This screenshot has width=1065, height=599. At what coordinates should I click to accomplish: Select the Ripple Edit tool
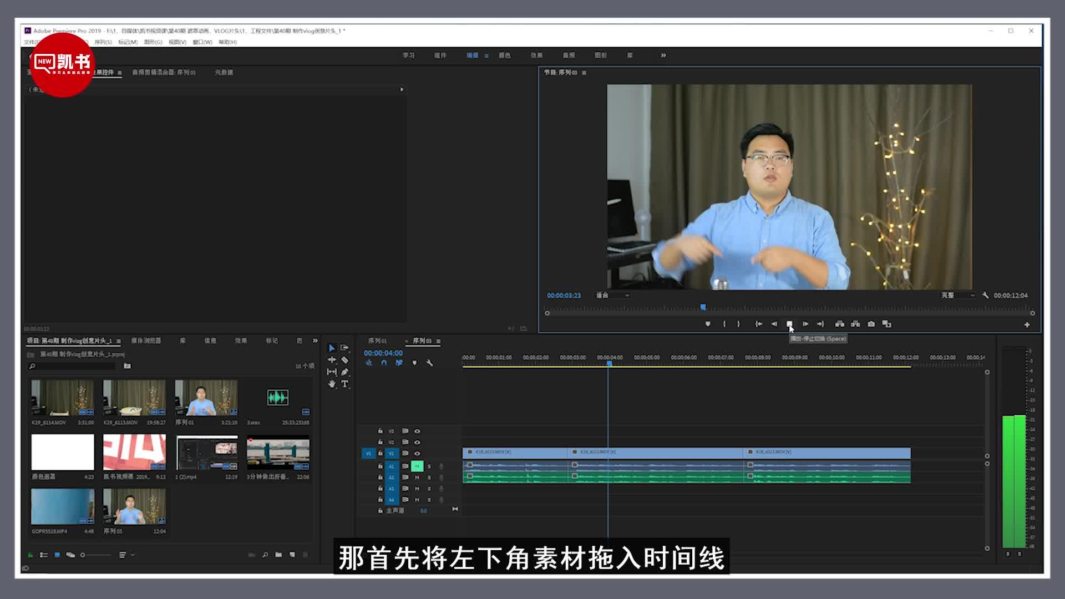tap(332, 360)
